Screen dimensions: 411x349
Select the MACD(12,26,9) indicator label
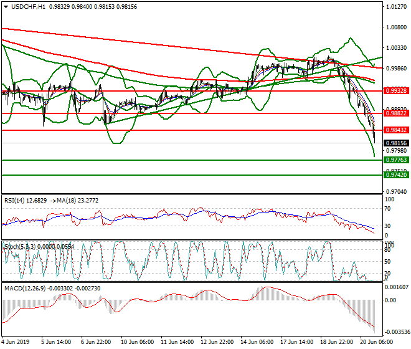point(52,289)
